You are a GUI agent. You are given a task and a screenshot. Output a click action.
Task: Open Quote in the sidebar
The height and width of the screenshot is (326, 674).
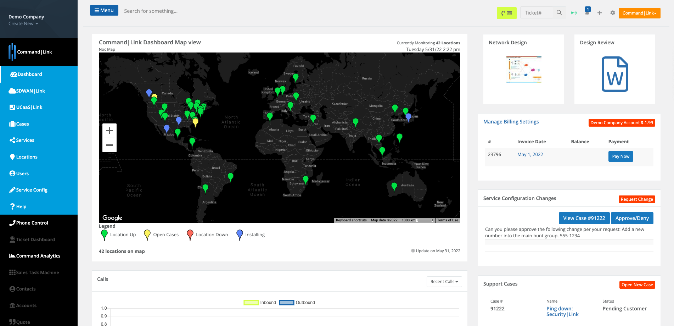tap(39, 322)
